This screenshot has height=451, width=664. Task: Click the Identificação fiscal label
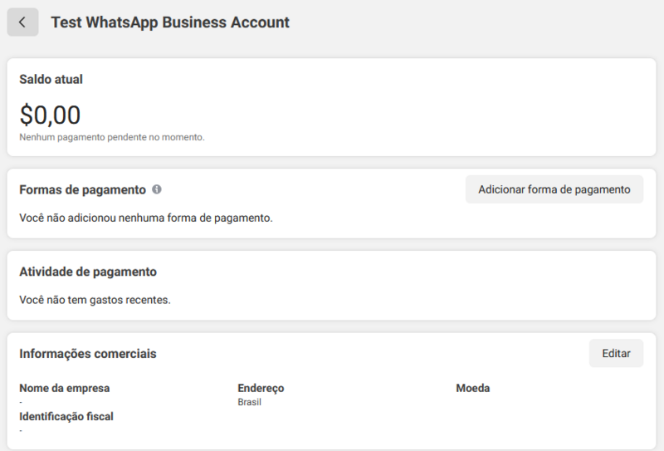point(66,417)
